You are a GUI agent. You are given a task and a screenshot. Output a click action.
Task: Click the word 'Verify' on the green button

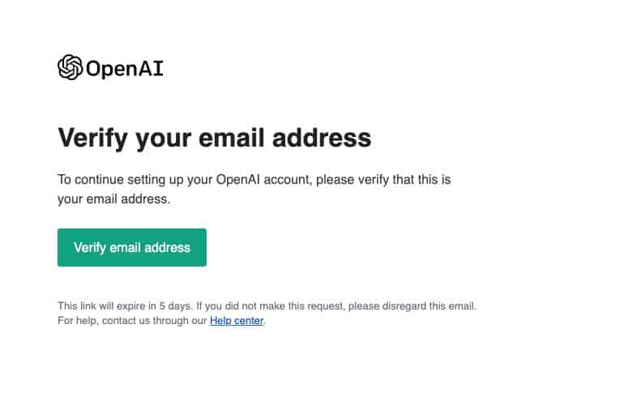coord(89,248)
